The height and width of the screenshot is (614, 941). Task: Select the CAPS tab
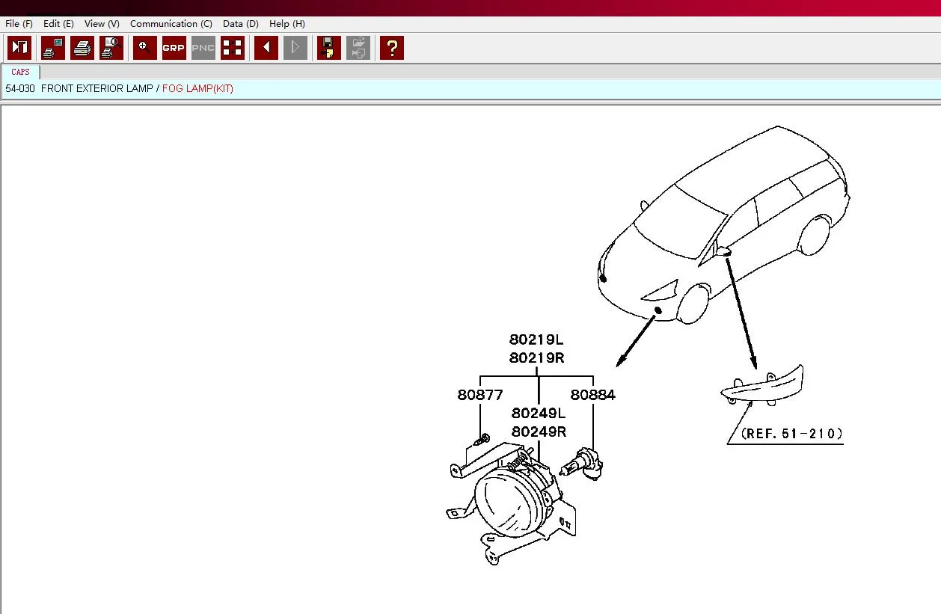(x=21, y=72)
